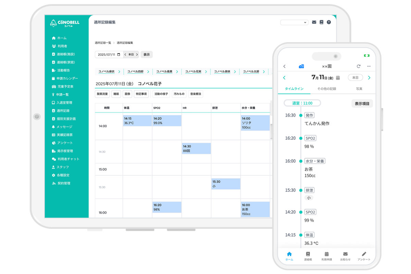Viewport: 411px width, 274px height.
Task: Select the 酸素流量 record type button
Action: pos(102,94)
